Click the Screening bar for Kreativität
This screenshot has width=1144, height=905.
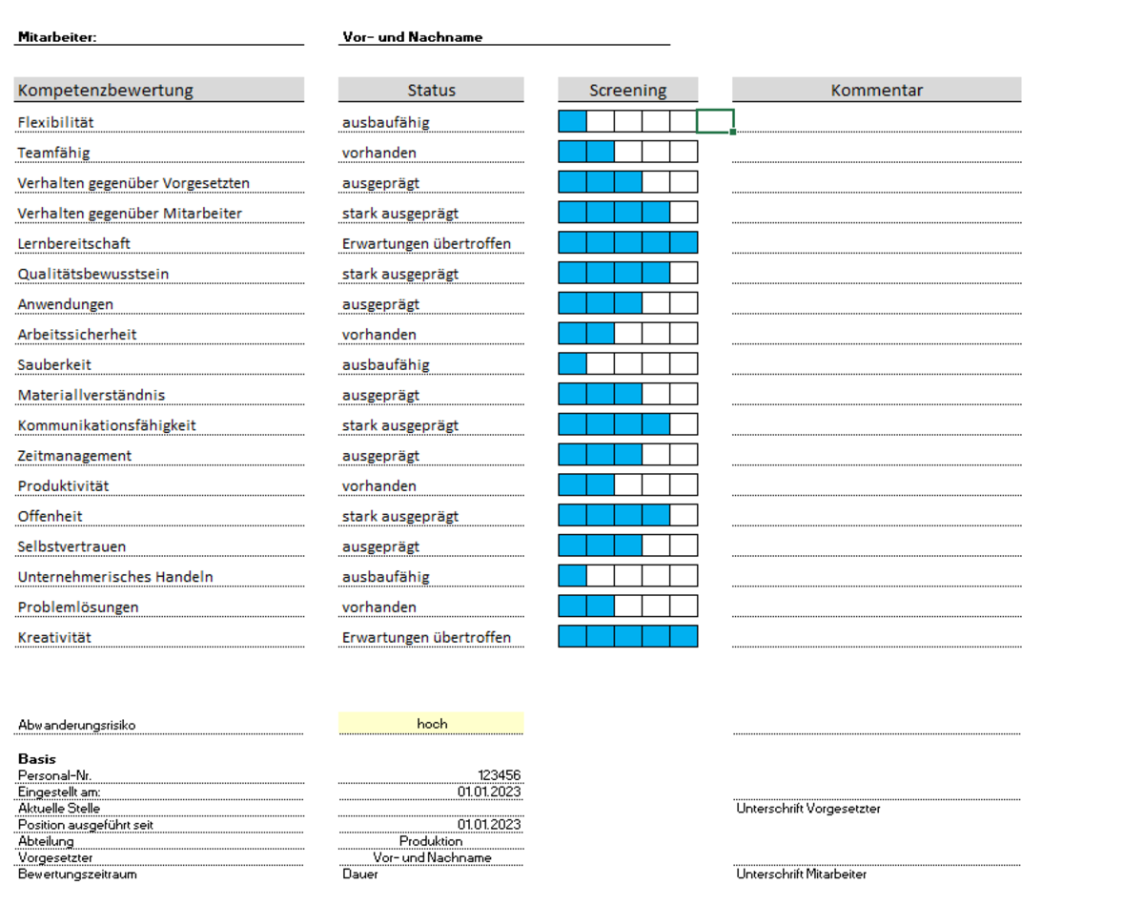tap(627, 637)
